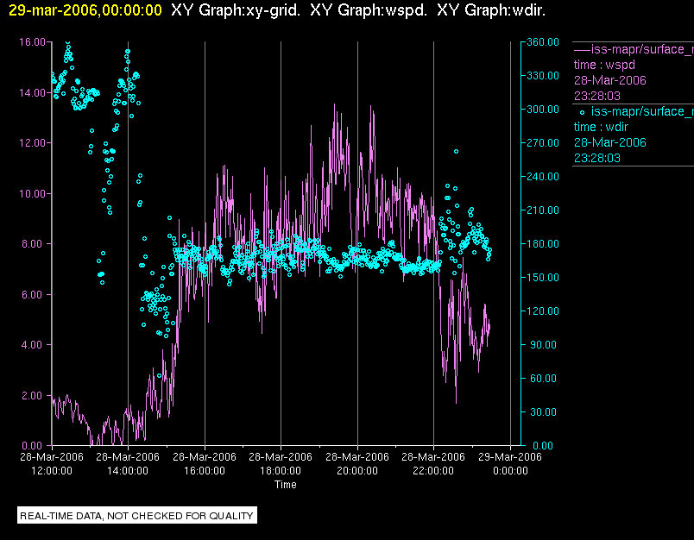
Task: Click the 360.00 label on right direction axis
Action: click(x=543, y=42)
